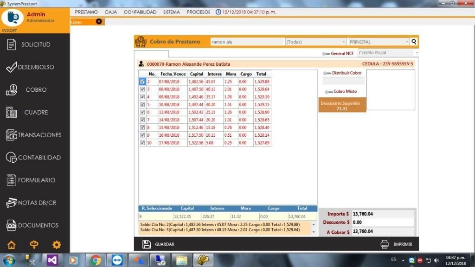Screen dimensions: 475x267
Task: Go to Cobro money-hand icon
Action: (x=12, y=89)
